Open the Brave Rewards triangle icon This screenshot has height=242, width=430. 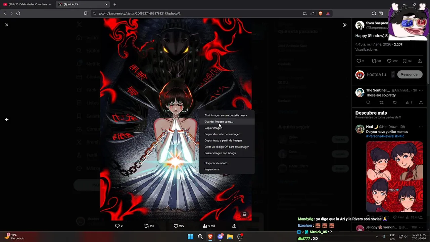[x=328, y=13]
